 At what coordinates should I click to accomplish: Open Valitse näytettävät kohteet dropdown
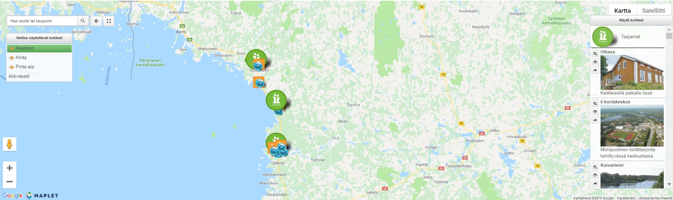(x=39, y=38)
